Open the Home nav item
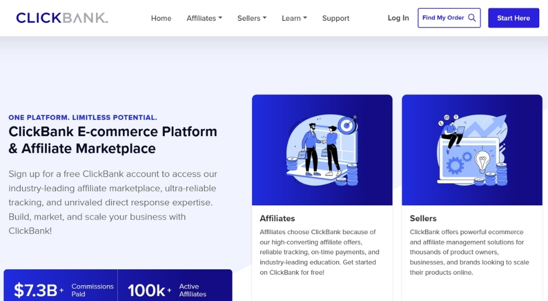The width and height of the screenshot is (548, 301). pos(161,18)
